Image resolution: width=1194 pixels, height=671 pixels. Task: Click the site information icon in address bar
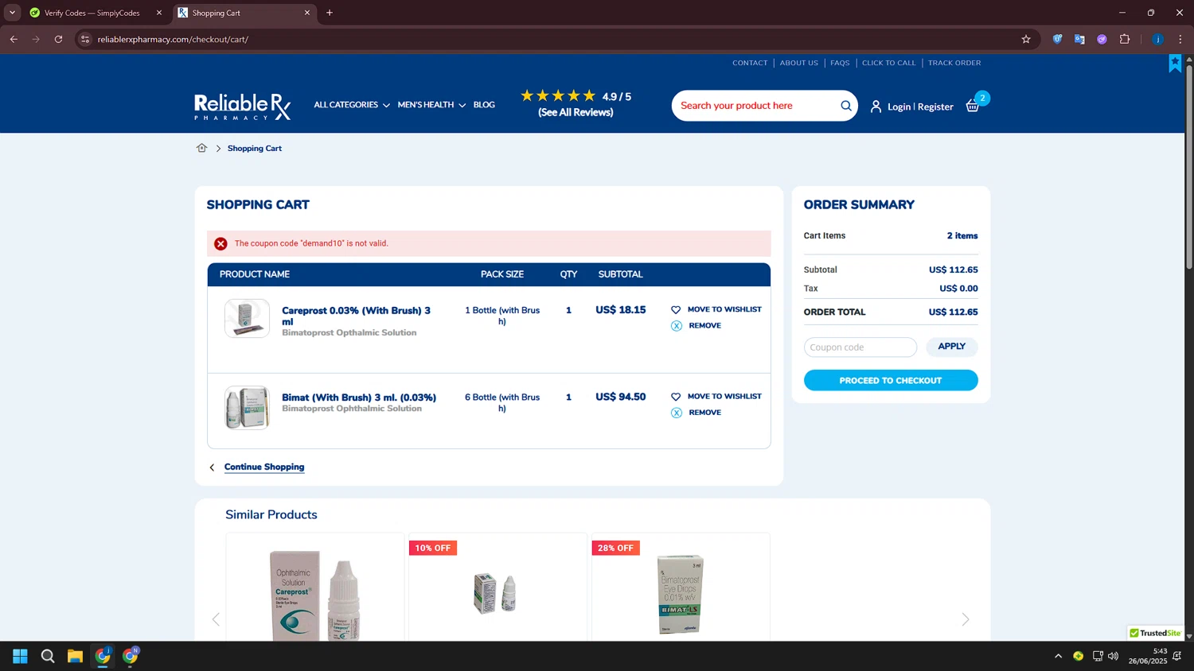click(85, 39)
